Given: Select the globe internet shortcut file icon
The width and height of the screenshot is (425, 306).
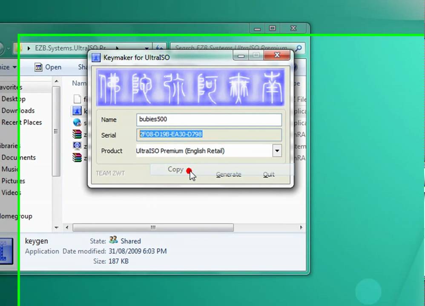Looking at the screenshot, I should point(77,122).
